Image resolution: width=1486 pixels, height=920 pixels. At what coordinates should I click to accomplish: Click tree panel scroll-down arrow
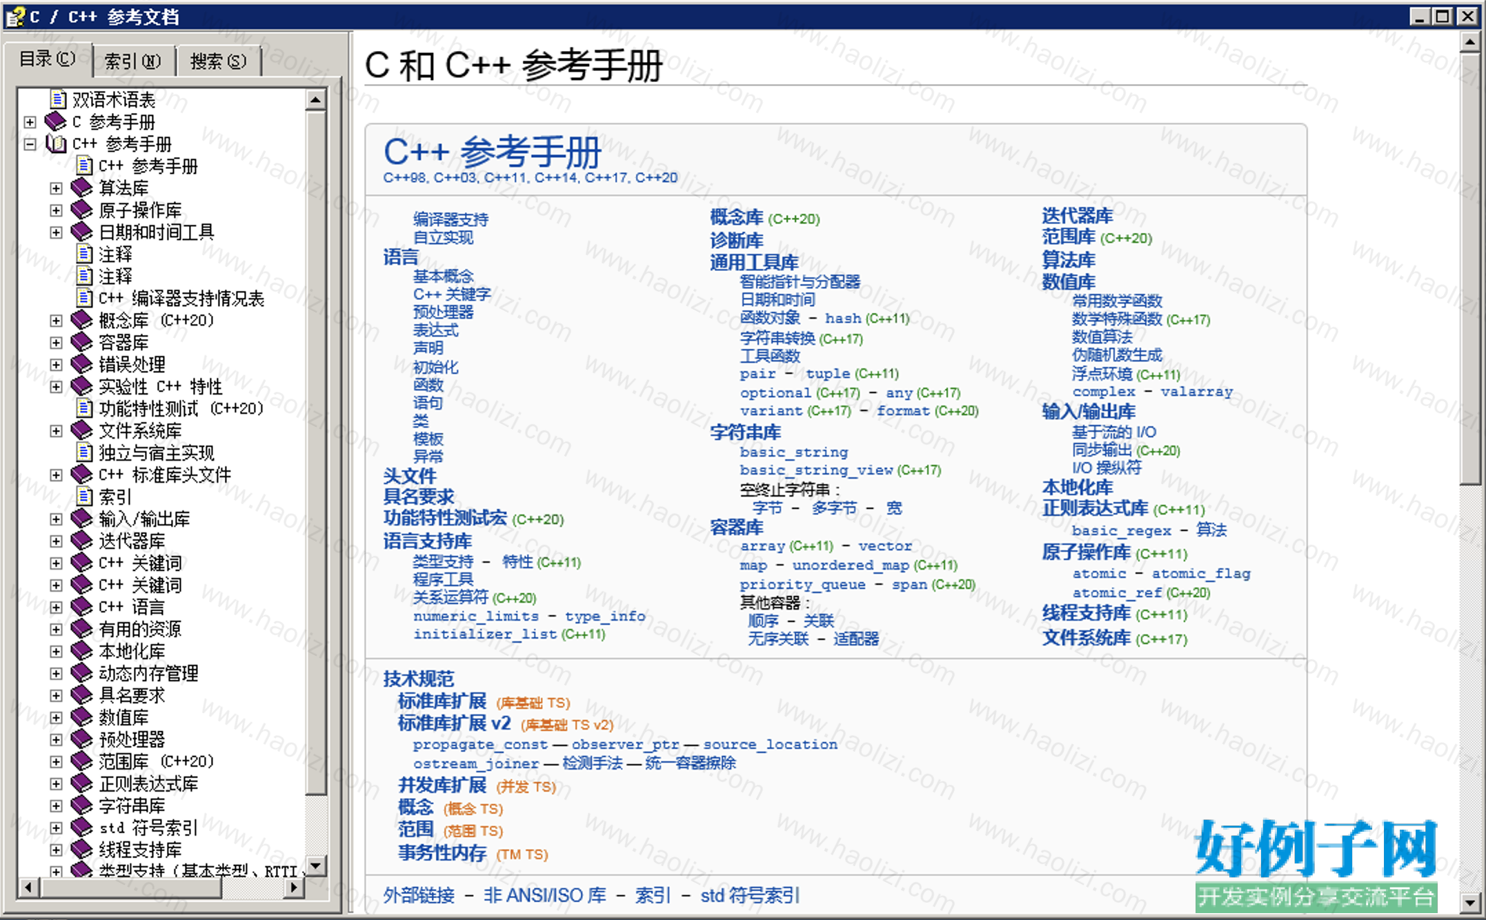[315, 866]
